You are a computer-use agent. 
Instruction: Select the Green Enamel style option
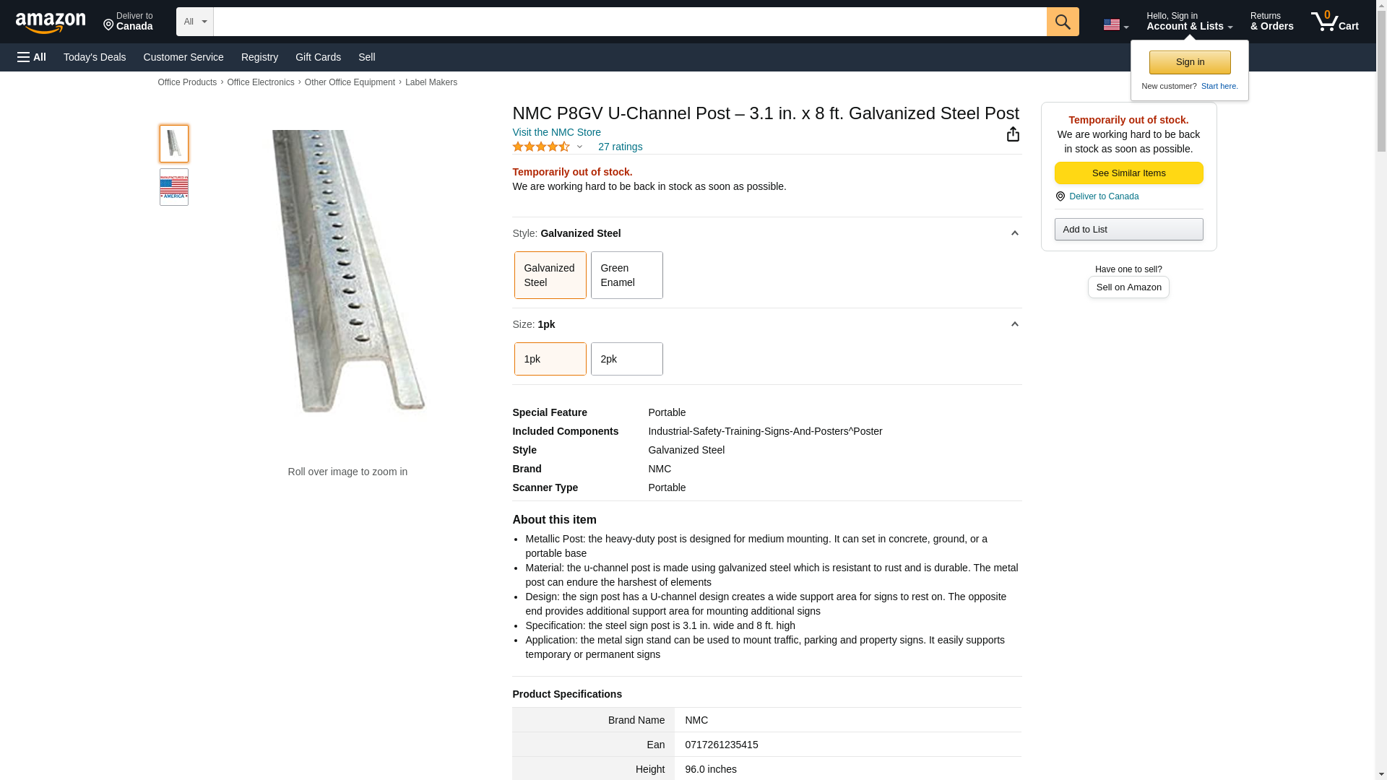(626, 275)
